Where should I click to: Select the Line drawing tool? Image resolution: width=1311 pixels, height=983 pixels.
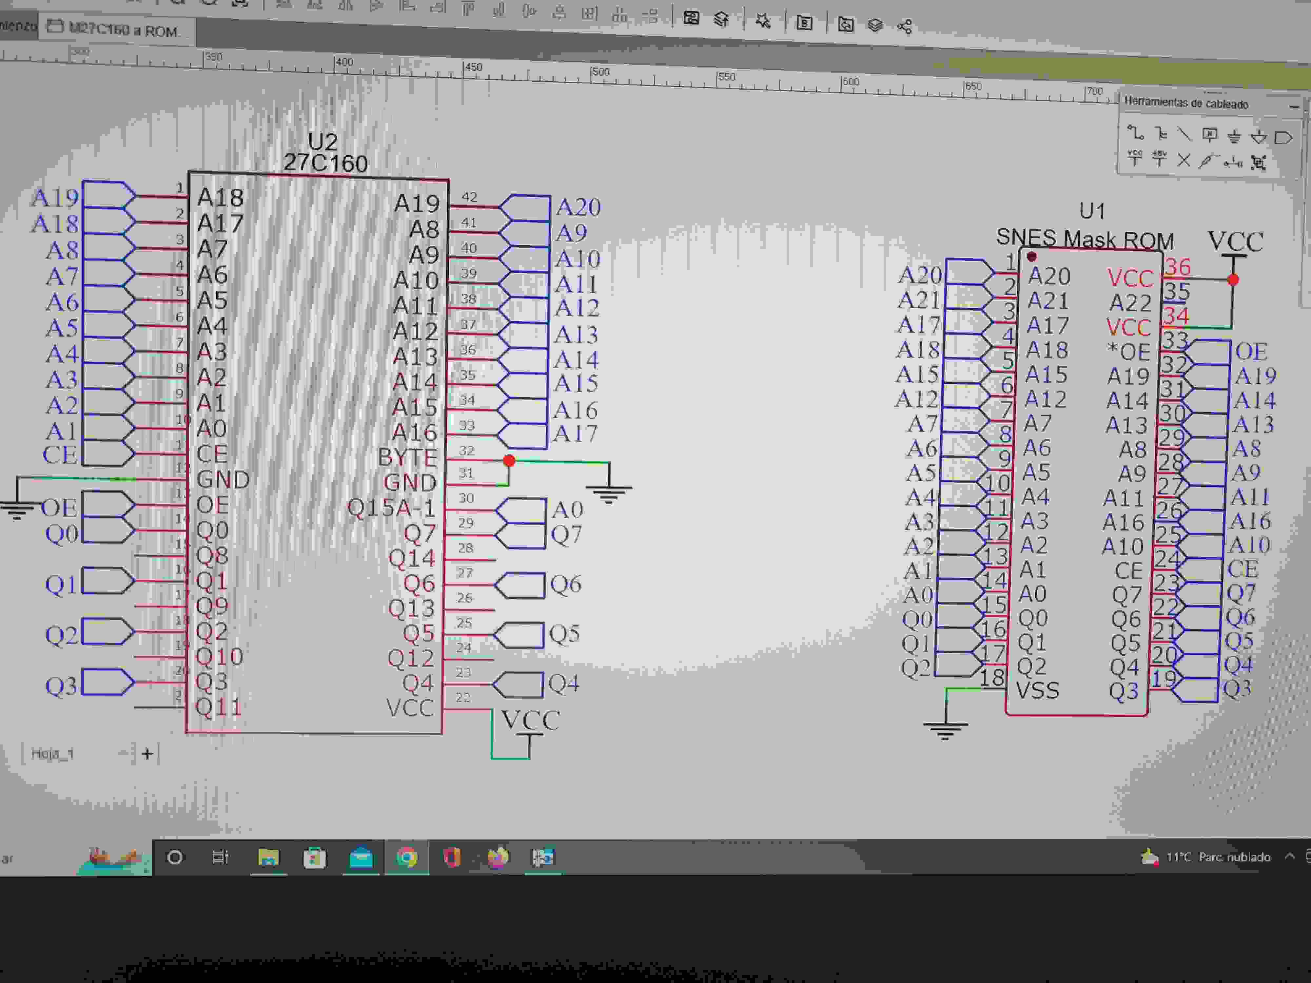(1184, 134)
